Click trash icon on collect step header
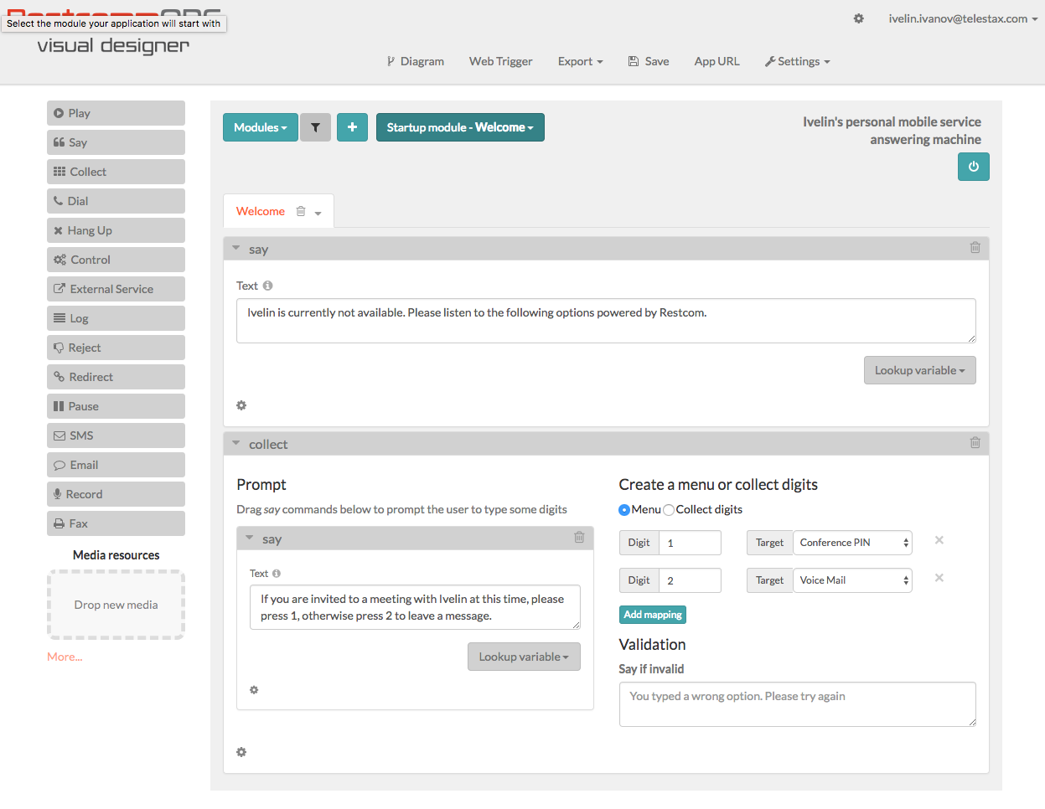The image size is (1045, 809). (x=975, y=443)
